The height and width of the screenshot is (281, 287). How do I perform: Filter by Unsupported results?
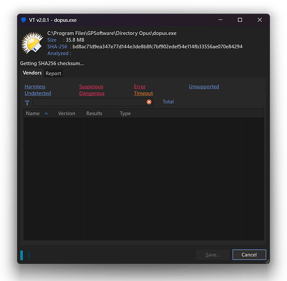tap(204, 87)
